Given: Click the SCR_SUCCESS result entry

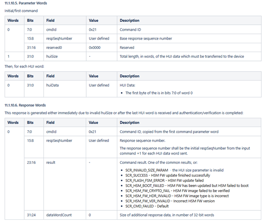Looking at the screenshot, I should pos(168,175).
